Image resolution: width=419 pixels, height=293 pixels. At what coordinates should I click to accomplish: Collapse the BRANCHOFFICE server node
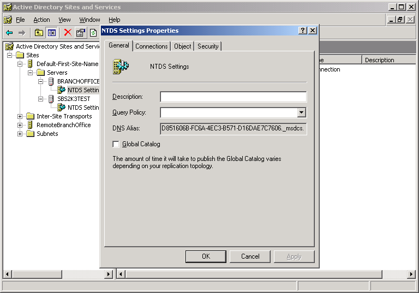(40, 81)
